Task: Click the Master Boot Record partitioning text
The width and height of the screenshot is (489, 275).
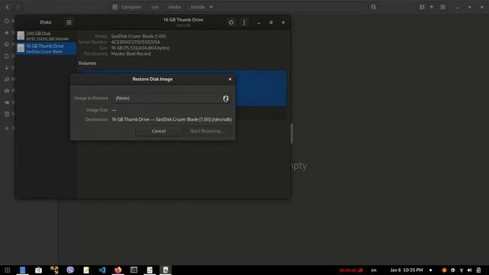Action: click(131, 54)
